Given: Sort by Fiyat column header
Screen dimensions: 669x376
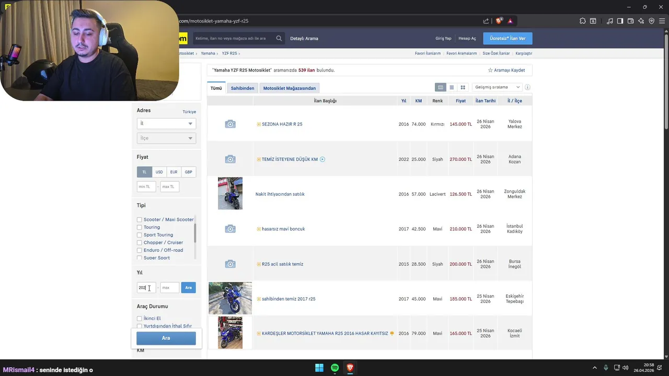Looking at the screenshot, I should 460,101.
